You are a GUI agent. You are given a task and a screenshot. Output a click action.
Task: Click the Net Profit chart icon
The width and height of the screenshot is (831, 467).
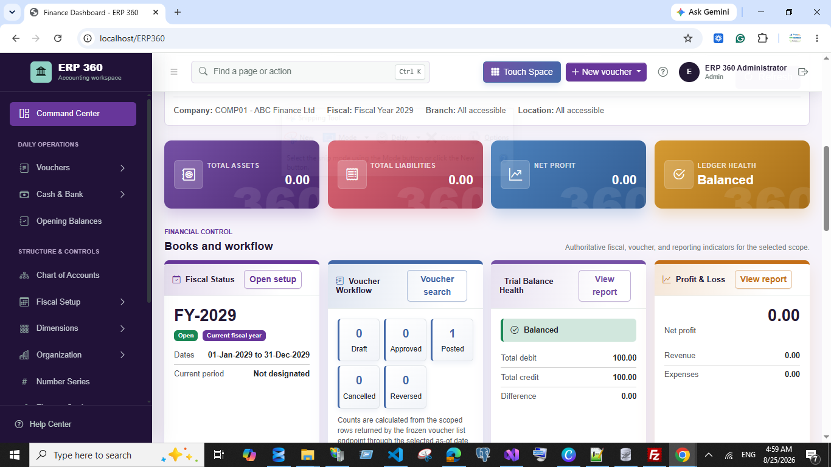[515, 175]
